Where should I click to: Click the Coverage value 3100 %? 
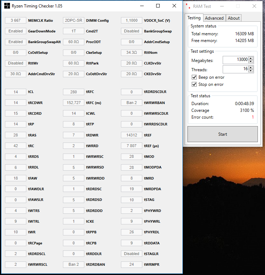[247, 110]
